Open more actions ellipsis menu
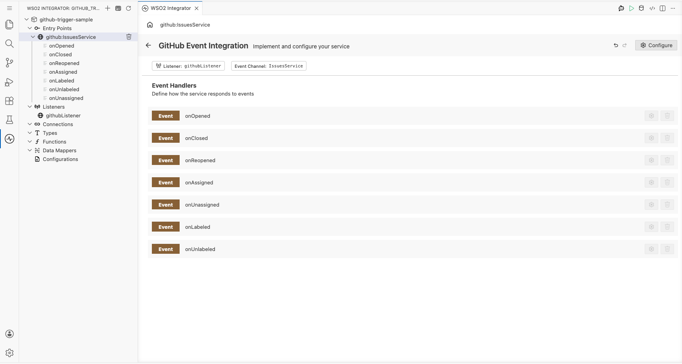The height and width of the screenshot is (364, 682). [673, 8]
